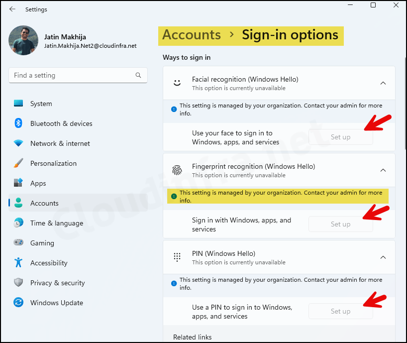The height and width of the screenshot is (343, 407).
Task: Click Set up for PIN sign-in
Action: click(340, 311)
